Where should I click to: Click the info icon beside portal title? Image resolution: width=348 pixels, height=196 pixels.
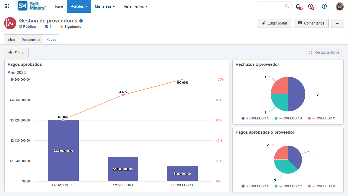point(81,21)
